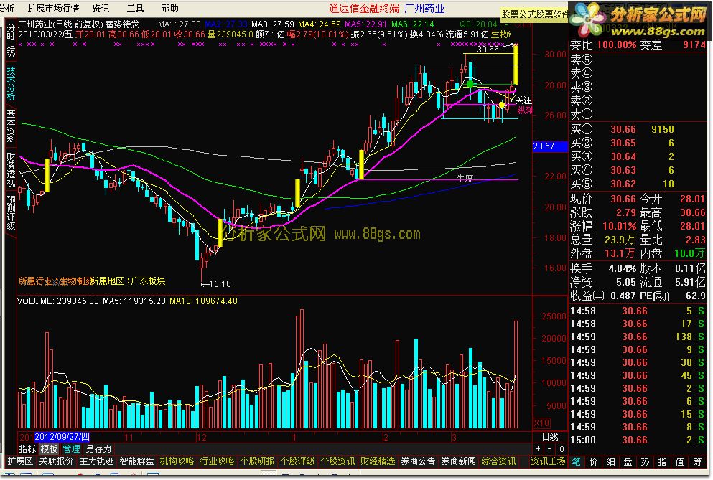Click the 模板 button
Screen dimensions: 713x480
(x=49, y=448)
